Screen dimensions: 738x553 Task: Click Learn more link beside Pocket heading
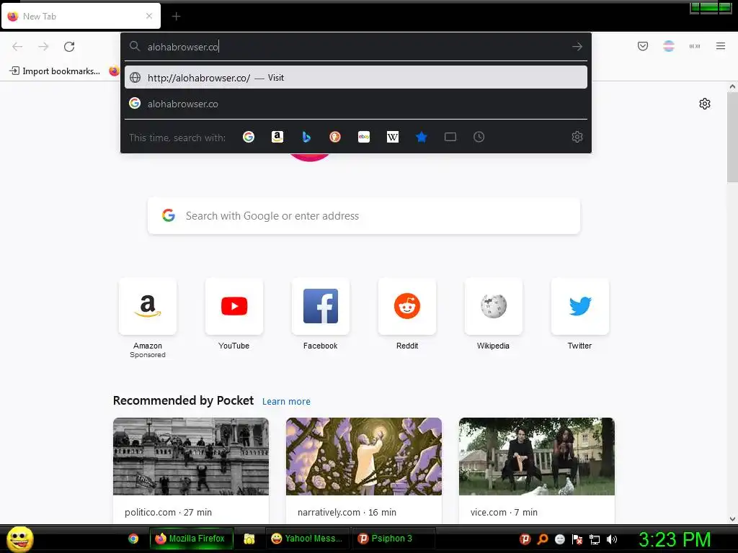[286, 402]
